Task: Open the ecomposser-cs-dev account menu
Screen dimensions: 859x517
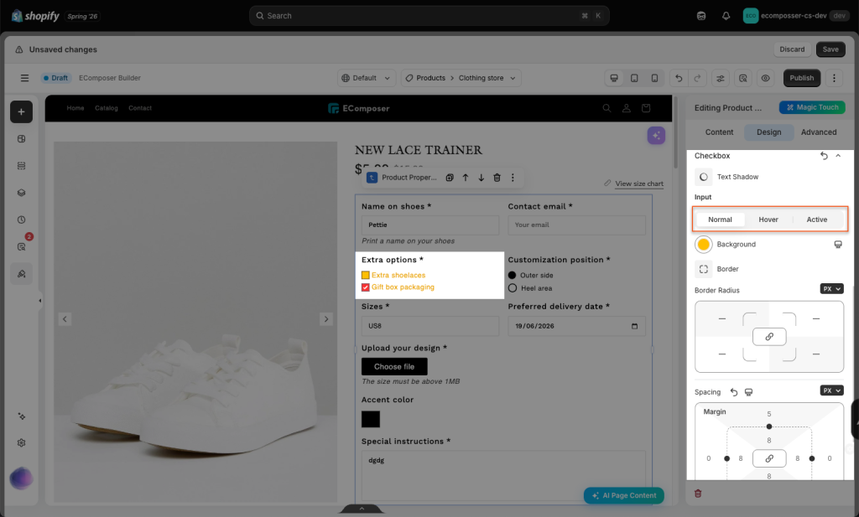Action: (x=795, y=16)
